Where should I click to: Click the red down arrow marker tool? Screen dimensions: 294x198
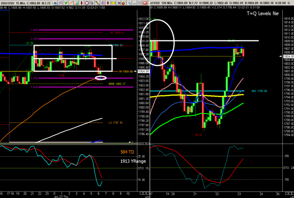(x=108, y=3)
